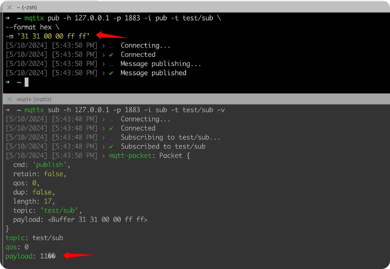This screenshot has height=269, width=390.
Task: Click the payload value 1100
Action: [48, 256]
